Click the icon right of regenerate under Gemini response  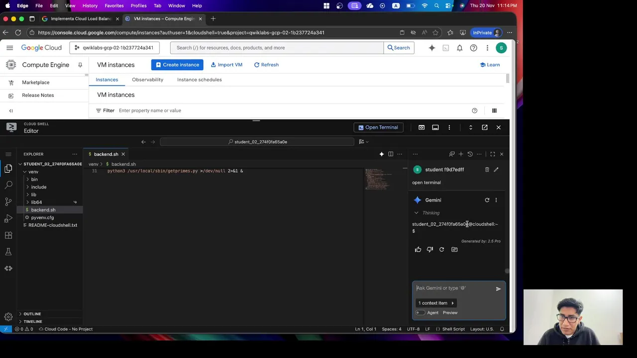pyautogui.click(x=454, y=250)
